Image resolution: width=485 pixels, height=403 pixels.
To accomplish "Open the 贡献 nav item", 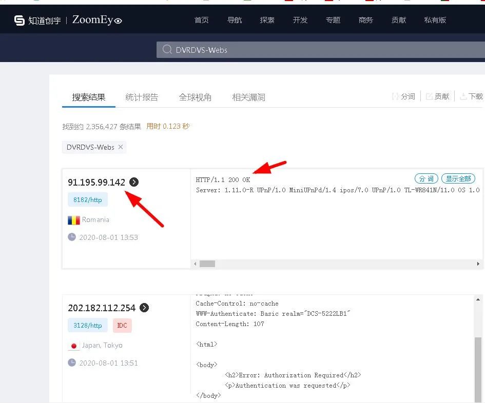I will point(399,20).
